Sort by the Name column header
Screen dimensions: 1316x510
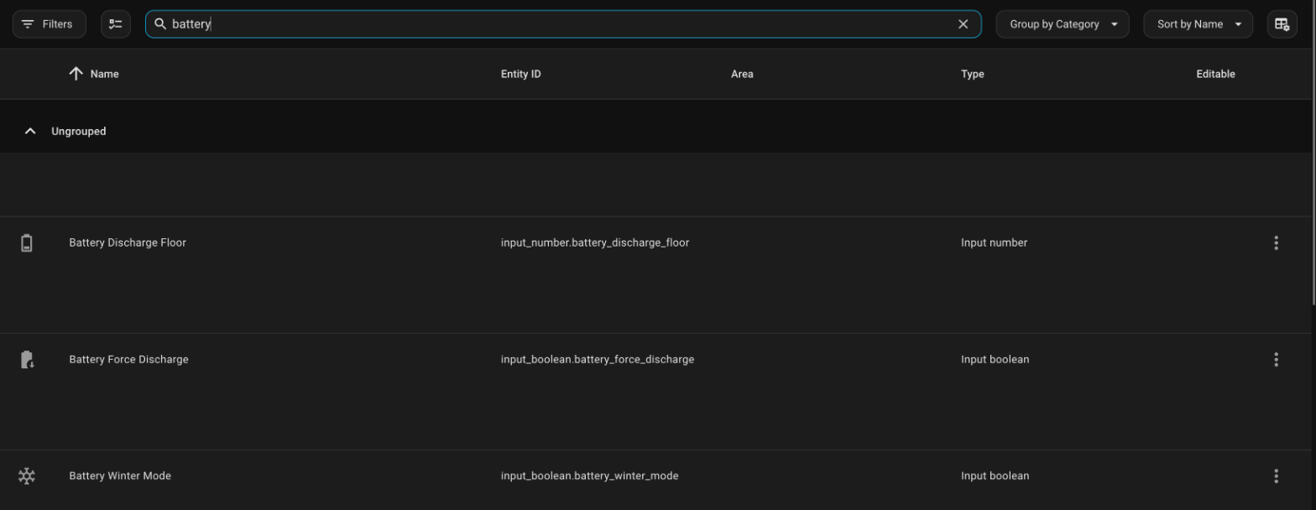[x=104, y=74]
